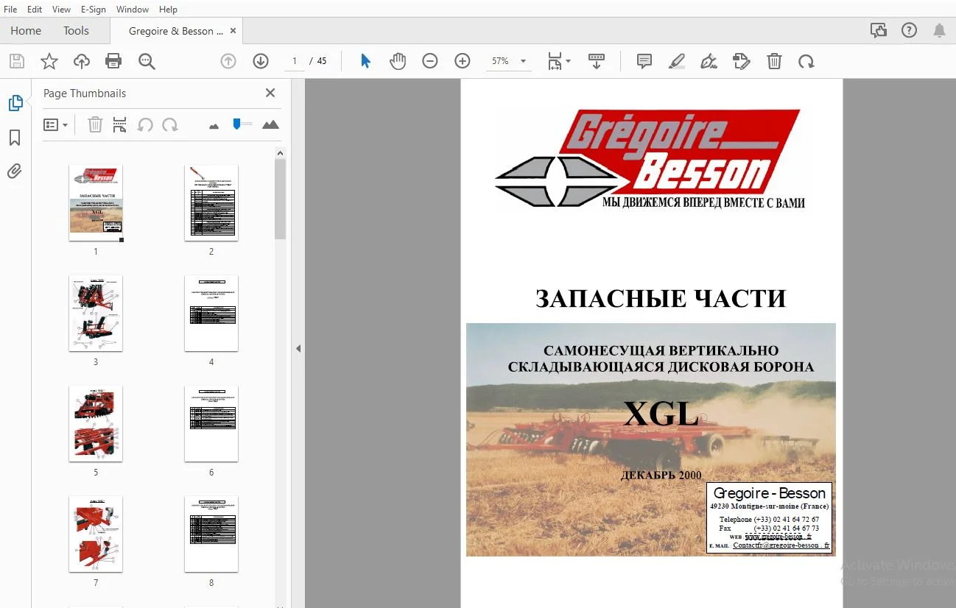Image resolution: width=956 pixels, height=608 pixels.
Task: Click the 'ЗАПАСНЫЕ ЧАСТИ' heading text
Action: click(x=661, y=298)
